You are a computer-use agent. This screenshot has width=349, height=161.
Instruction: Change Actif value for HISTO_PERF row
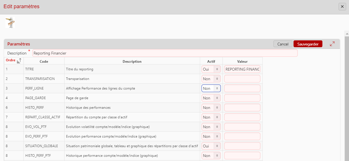pos(211,108)
